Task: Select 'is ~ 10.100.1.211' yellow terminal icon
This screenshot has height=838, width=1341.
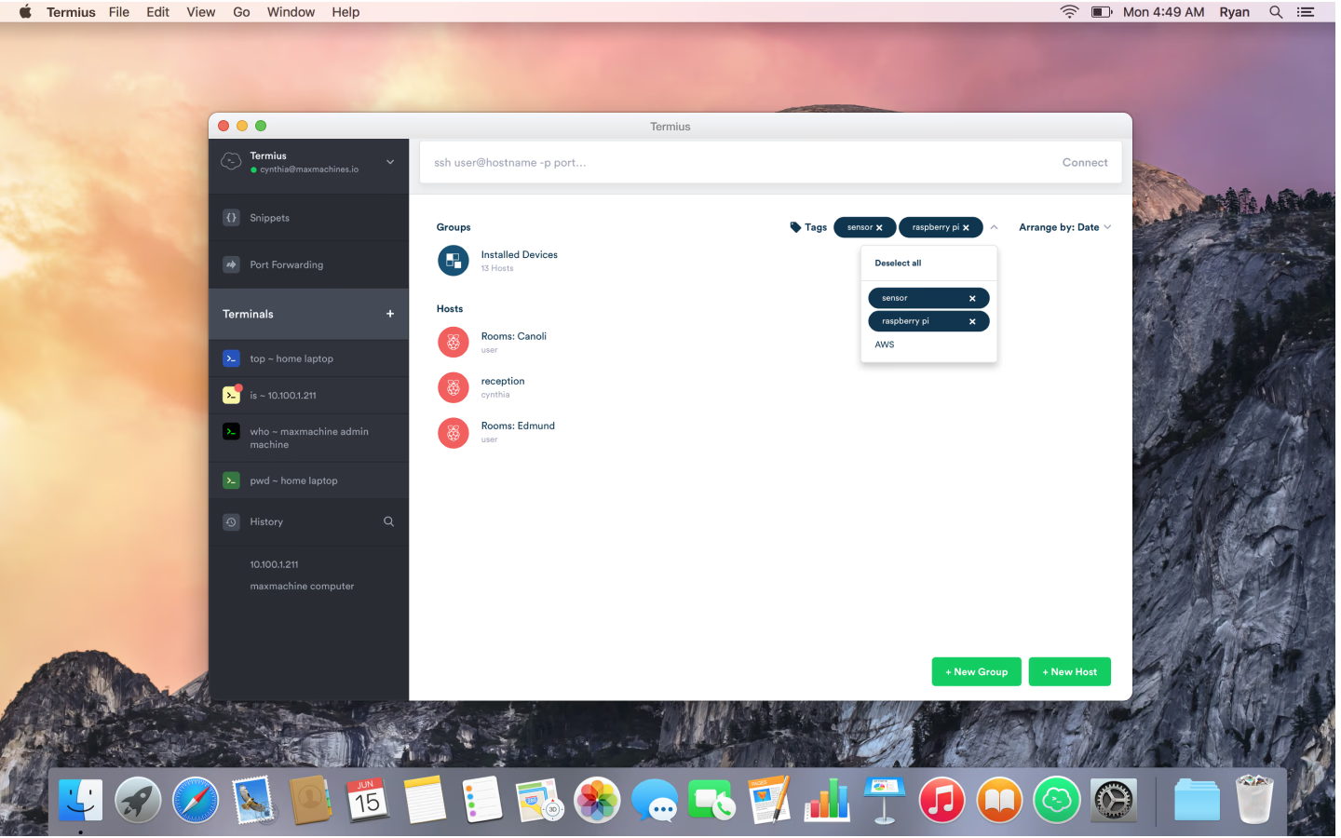Action: 231,395
